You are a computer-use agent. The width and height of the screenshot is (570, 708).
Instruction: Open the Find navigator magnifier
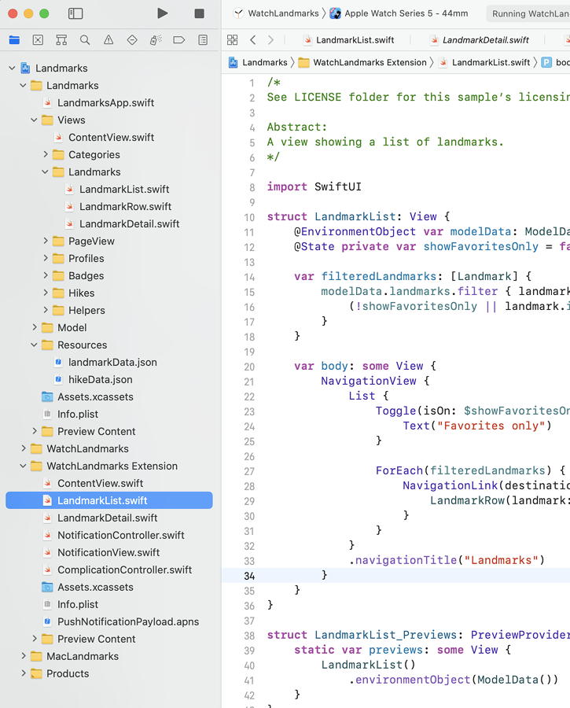tap(85, 40)
